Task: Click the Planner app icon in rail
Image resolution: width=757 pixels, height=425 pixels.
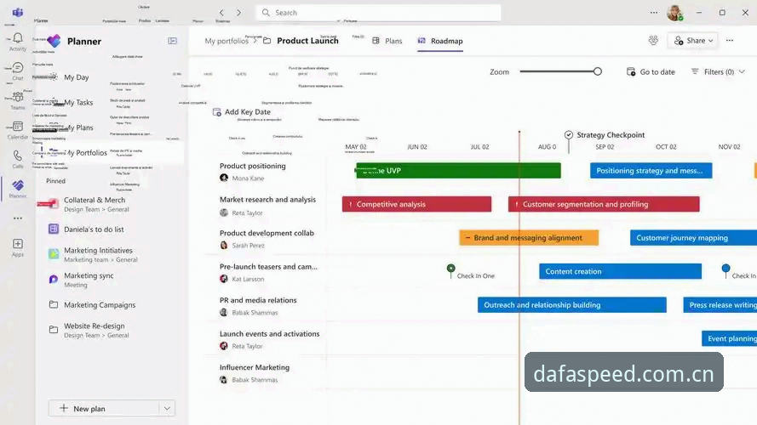Action: [18, 185]
